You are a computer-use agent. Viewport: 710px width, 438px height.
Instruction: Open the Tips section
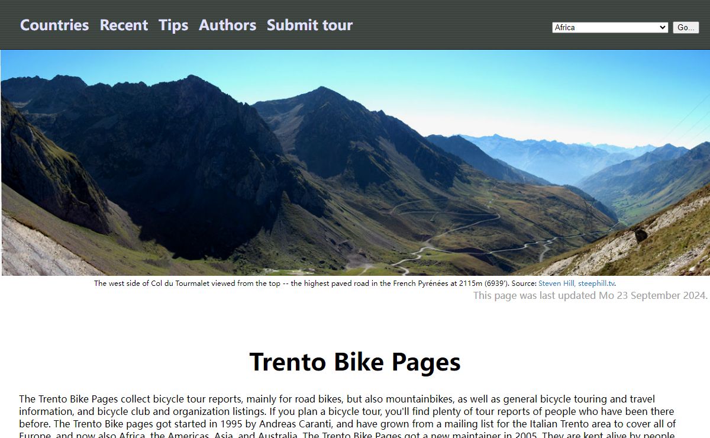[173, 25]
